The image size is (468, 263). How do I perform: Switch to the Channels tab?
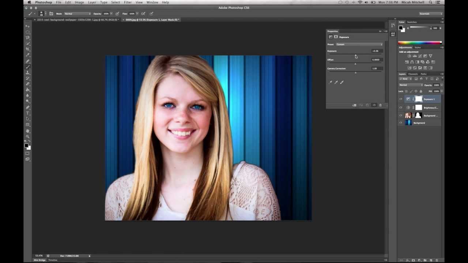coord(413,74)
